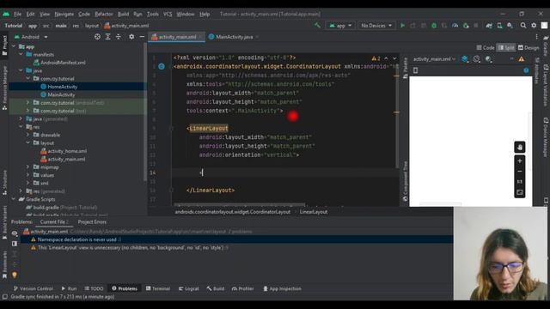Switch editor to Code view

486,48
